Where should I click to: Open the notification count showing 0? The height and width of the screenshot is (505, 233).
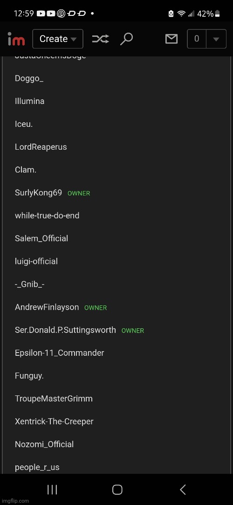pyautogui.click(x=197, y=39)
